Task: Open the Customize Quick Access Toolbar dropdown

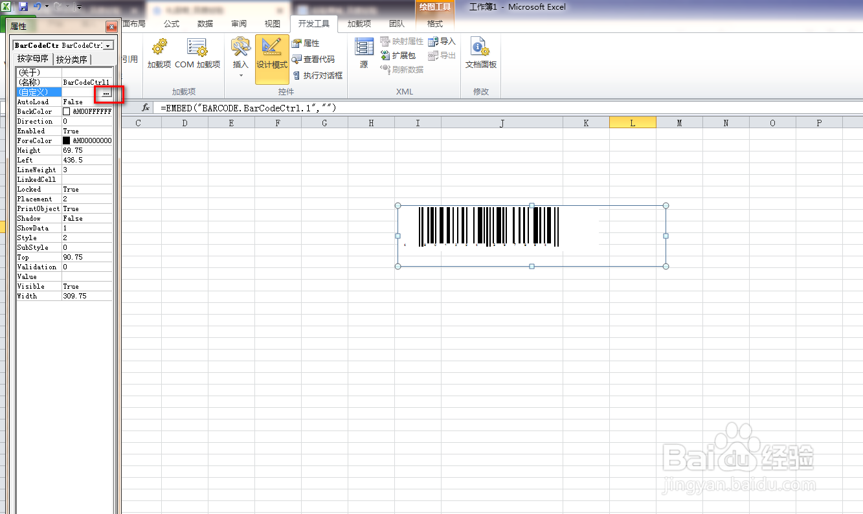Action: (79, 7)
